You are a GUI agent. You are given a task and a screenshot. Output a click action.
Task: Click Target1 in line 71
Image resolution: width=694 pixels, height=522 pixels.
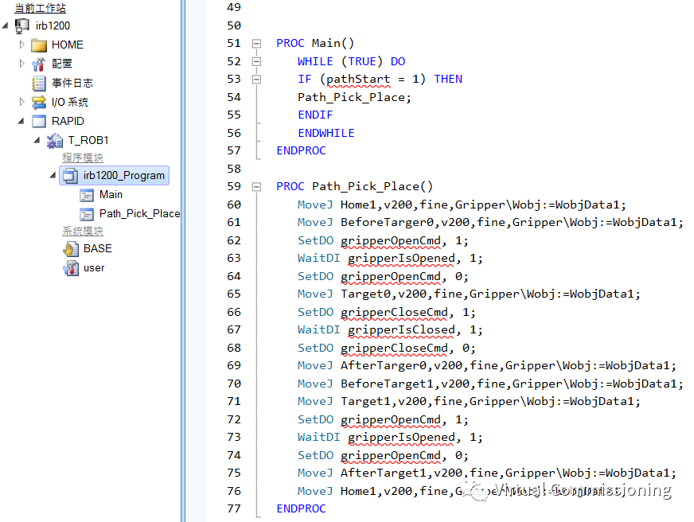coord(365,402)
